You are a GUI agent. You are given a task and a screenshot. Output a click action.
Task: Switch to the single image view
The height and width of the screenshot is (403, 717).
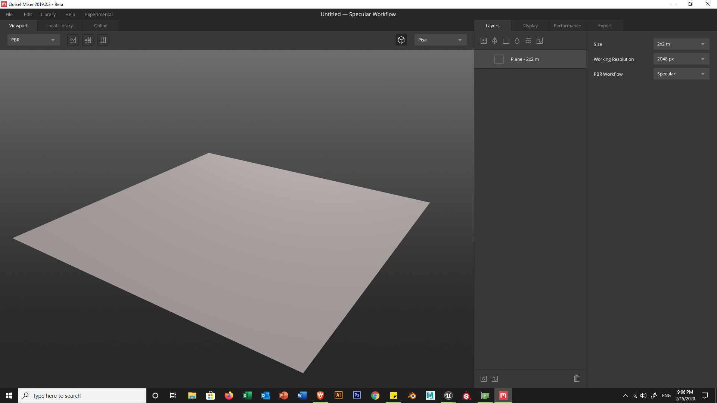point(73,40)
